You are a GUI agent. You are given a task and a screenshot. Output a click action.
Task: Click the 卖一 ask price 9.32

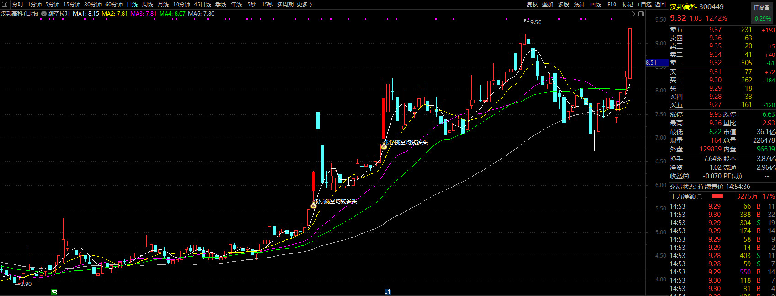pyautogui.click(x=715, y=63)
